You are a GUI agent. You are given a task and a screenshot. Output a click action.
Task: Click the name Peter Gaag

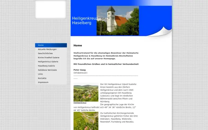80,70
